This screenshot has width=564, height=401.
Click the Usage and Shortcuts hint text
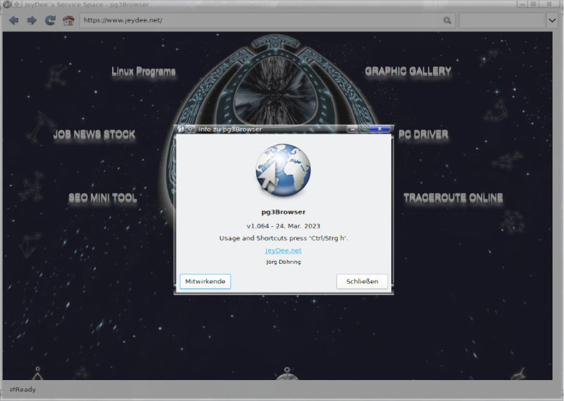pyautogui.click(x=283, y=238)
